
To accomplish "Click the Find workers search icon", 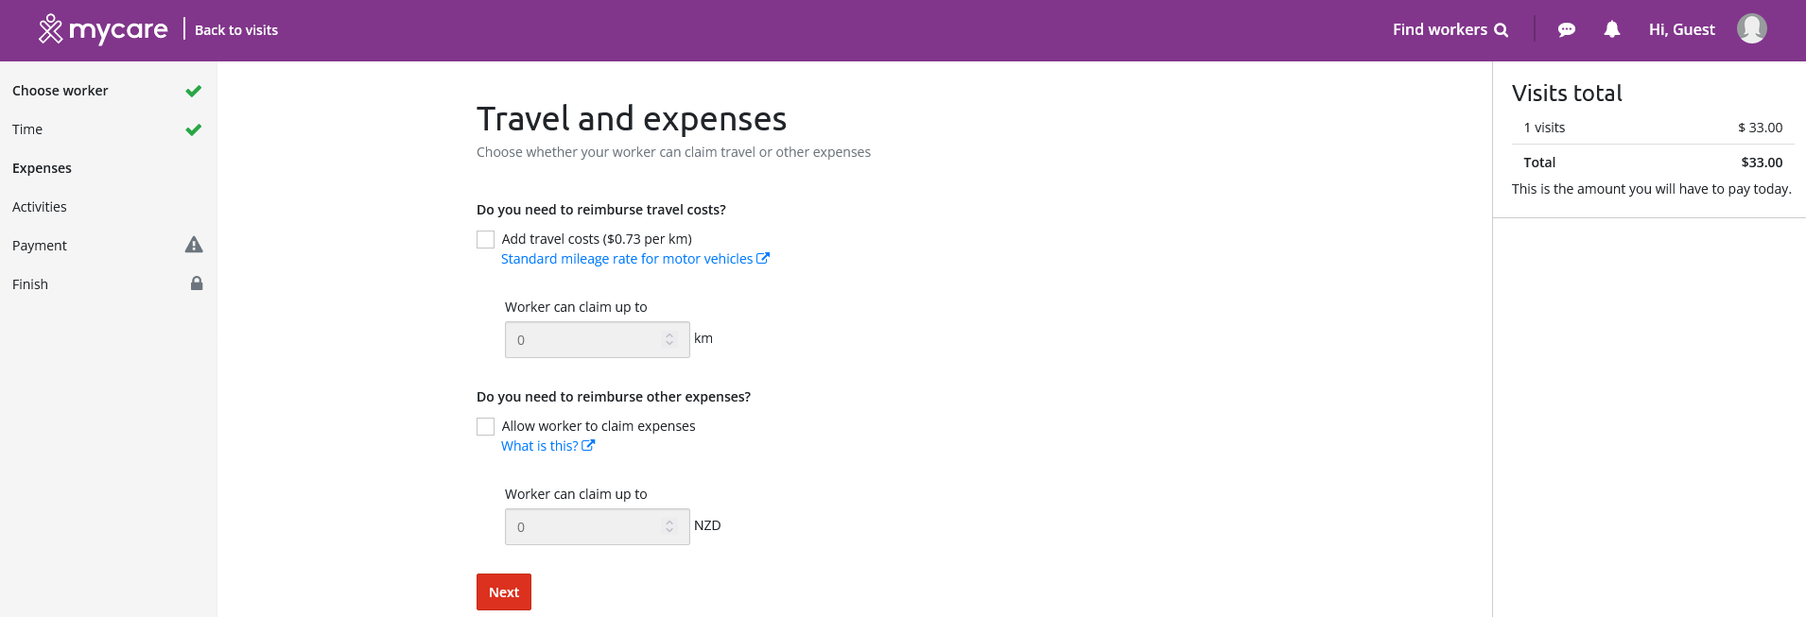I will click(1501, 30).
